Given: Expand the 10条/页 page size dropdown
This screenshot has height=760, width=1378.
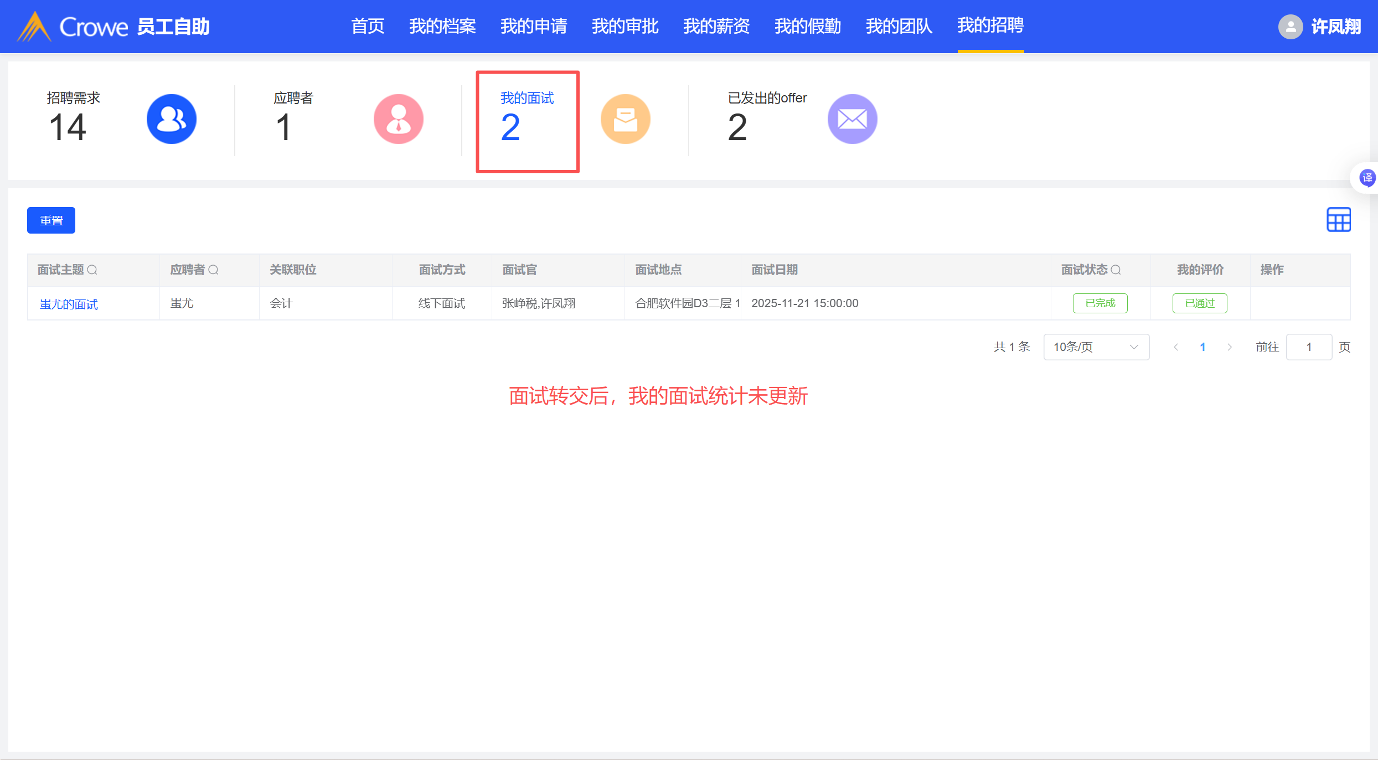Looking at the screenshot, I should tap(1096, 347).
